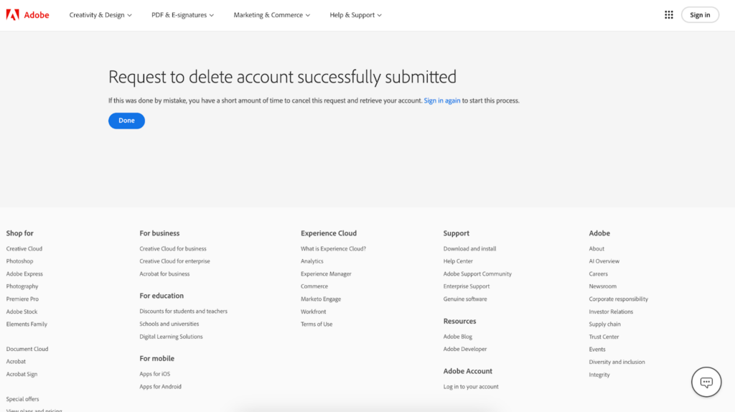Viewport: 735px width, 412px height.
Task: Click 'Log in to your account'
Action: pos(471,387)
